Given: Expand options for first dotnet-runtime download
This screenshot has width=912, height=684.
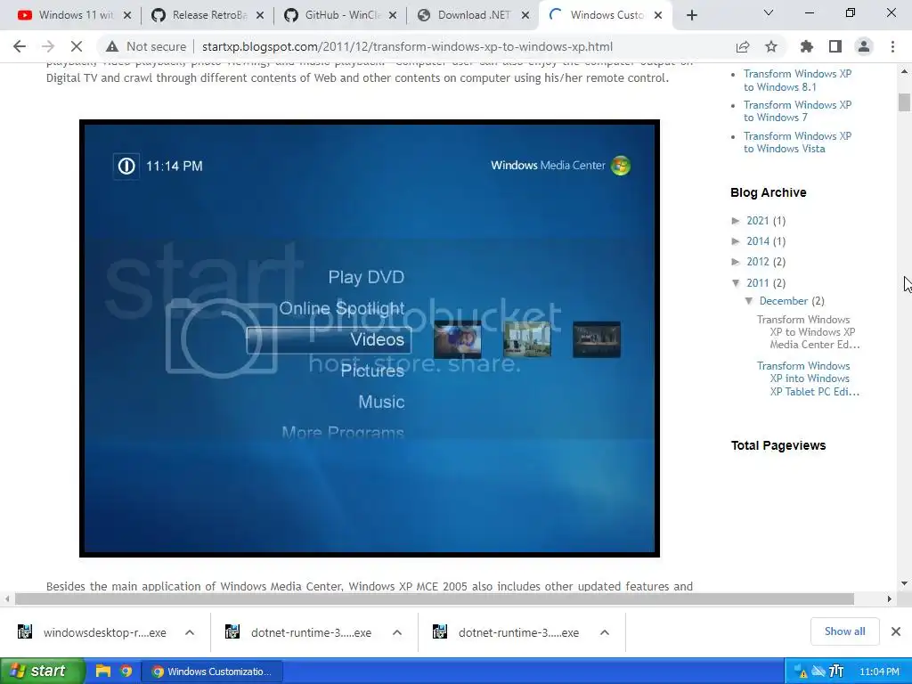Looking at the screenshot, I should tap(397, 632).
